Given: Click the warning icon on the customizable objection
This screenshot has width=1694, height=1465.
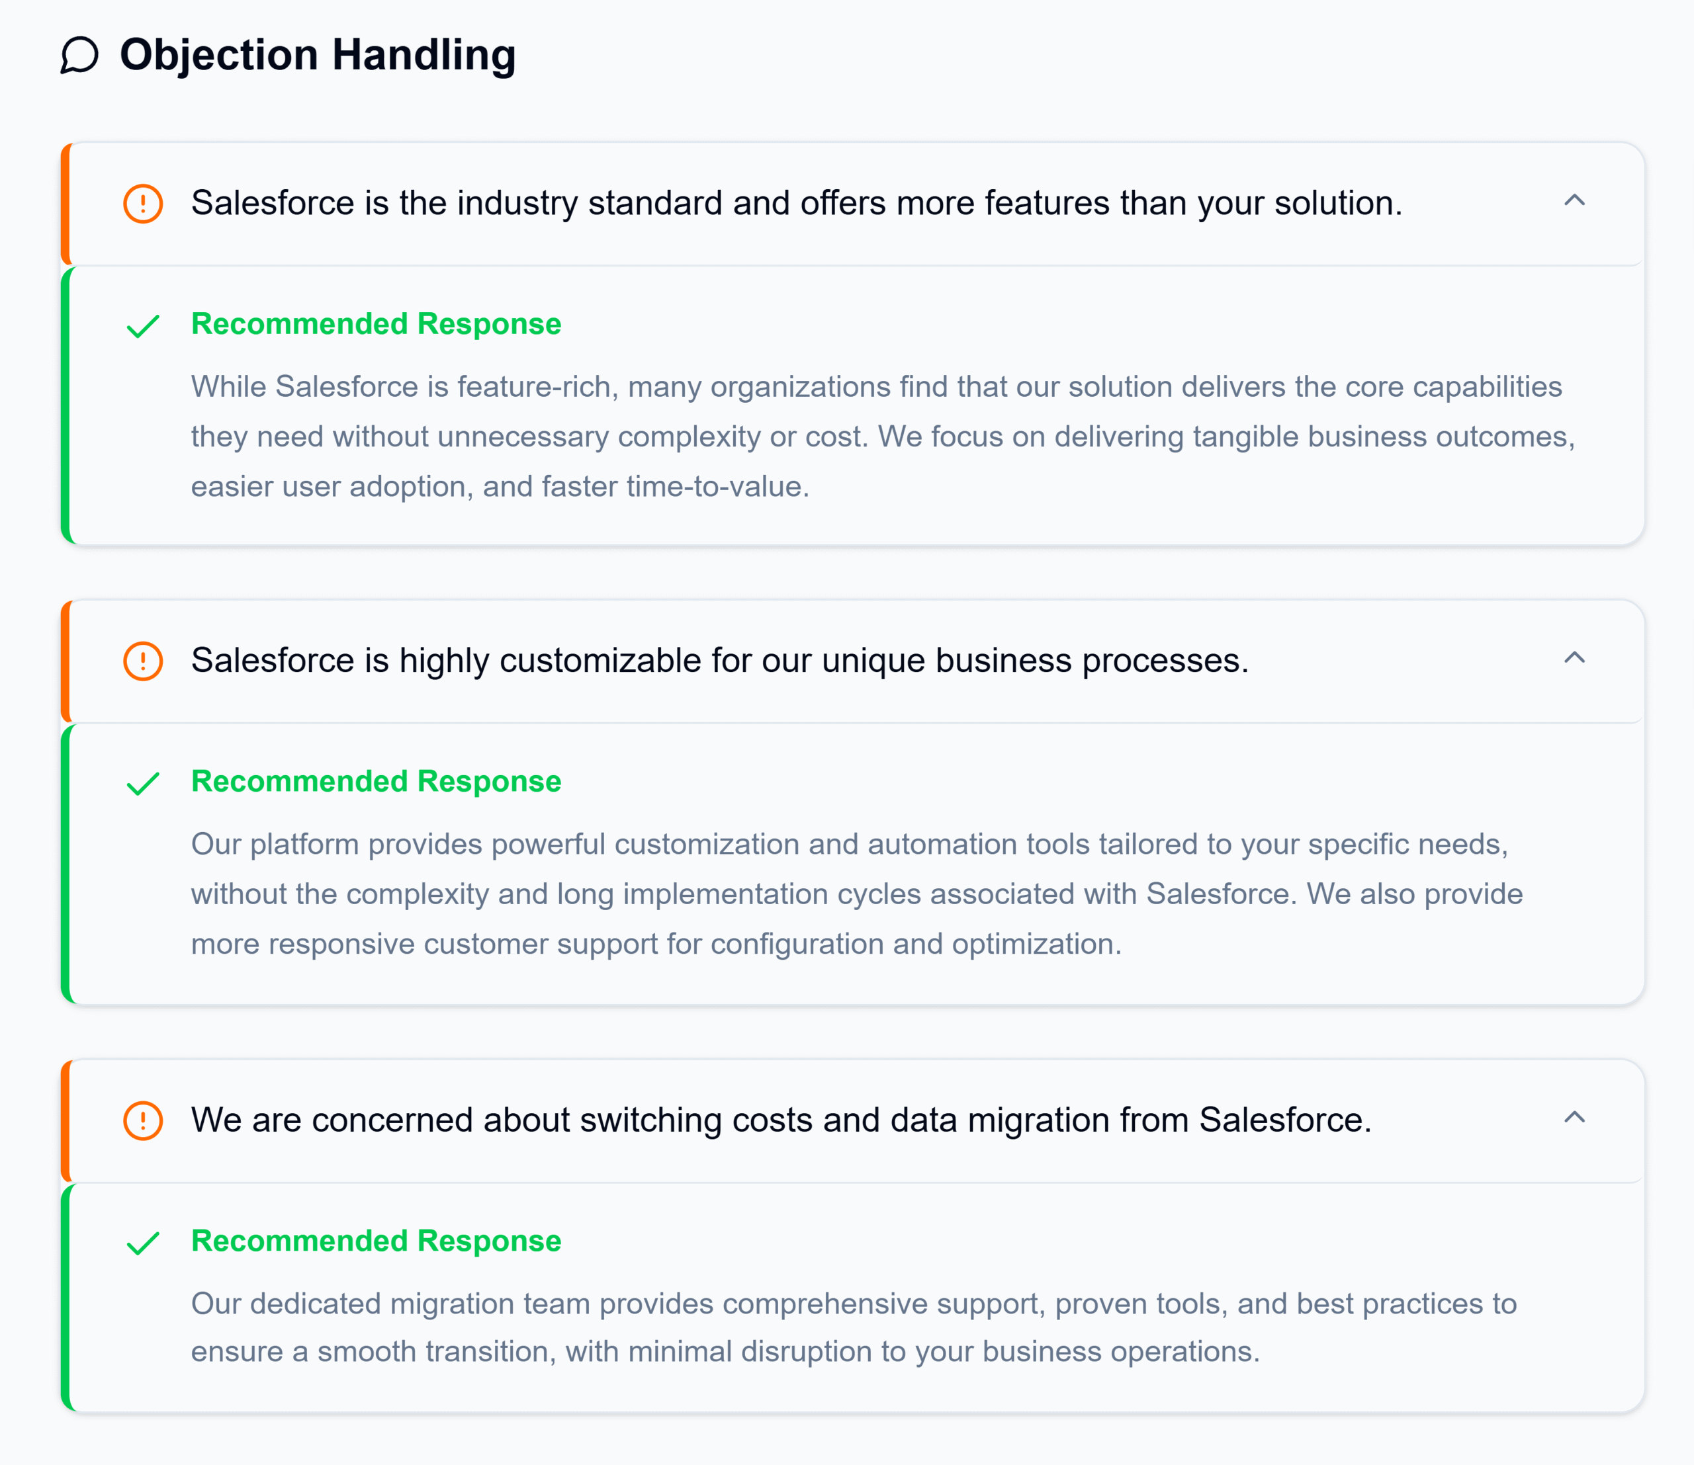Looking at the screenshot, I should coord(142,661).
